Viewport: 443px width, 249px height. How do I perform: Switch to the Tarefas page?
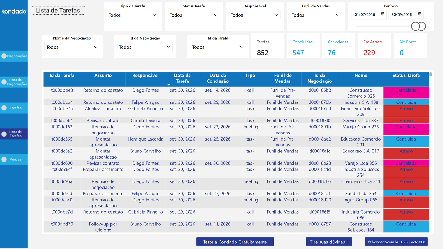tap(14, 108)
